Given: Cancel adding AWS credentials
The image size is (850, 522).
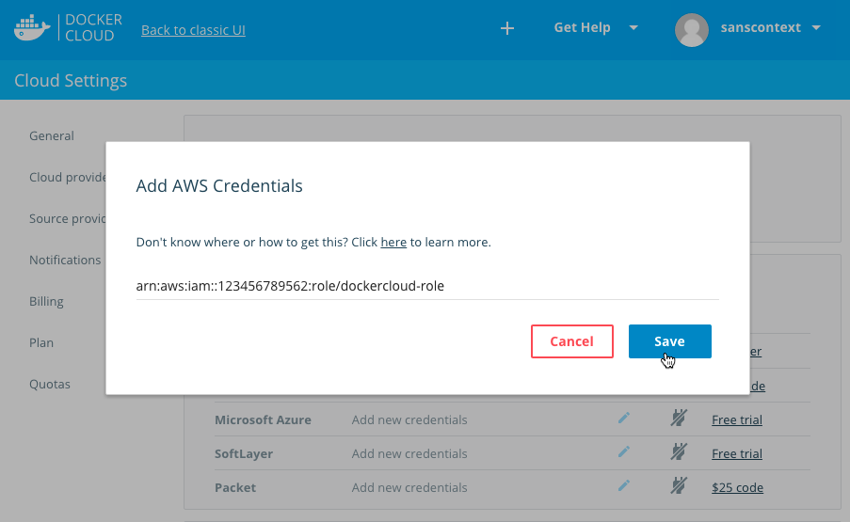Looking at the screenshot, I should pos(571,341).
